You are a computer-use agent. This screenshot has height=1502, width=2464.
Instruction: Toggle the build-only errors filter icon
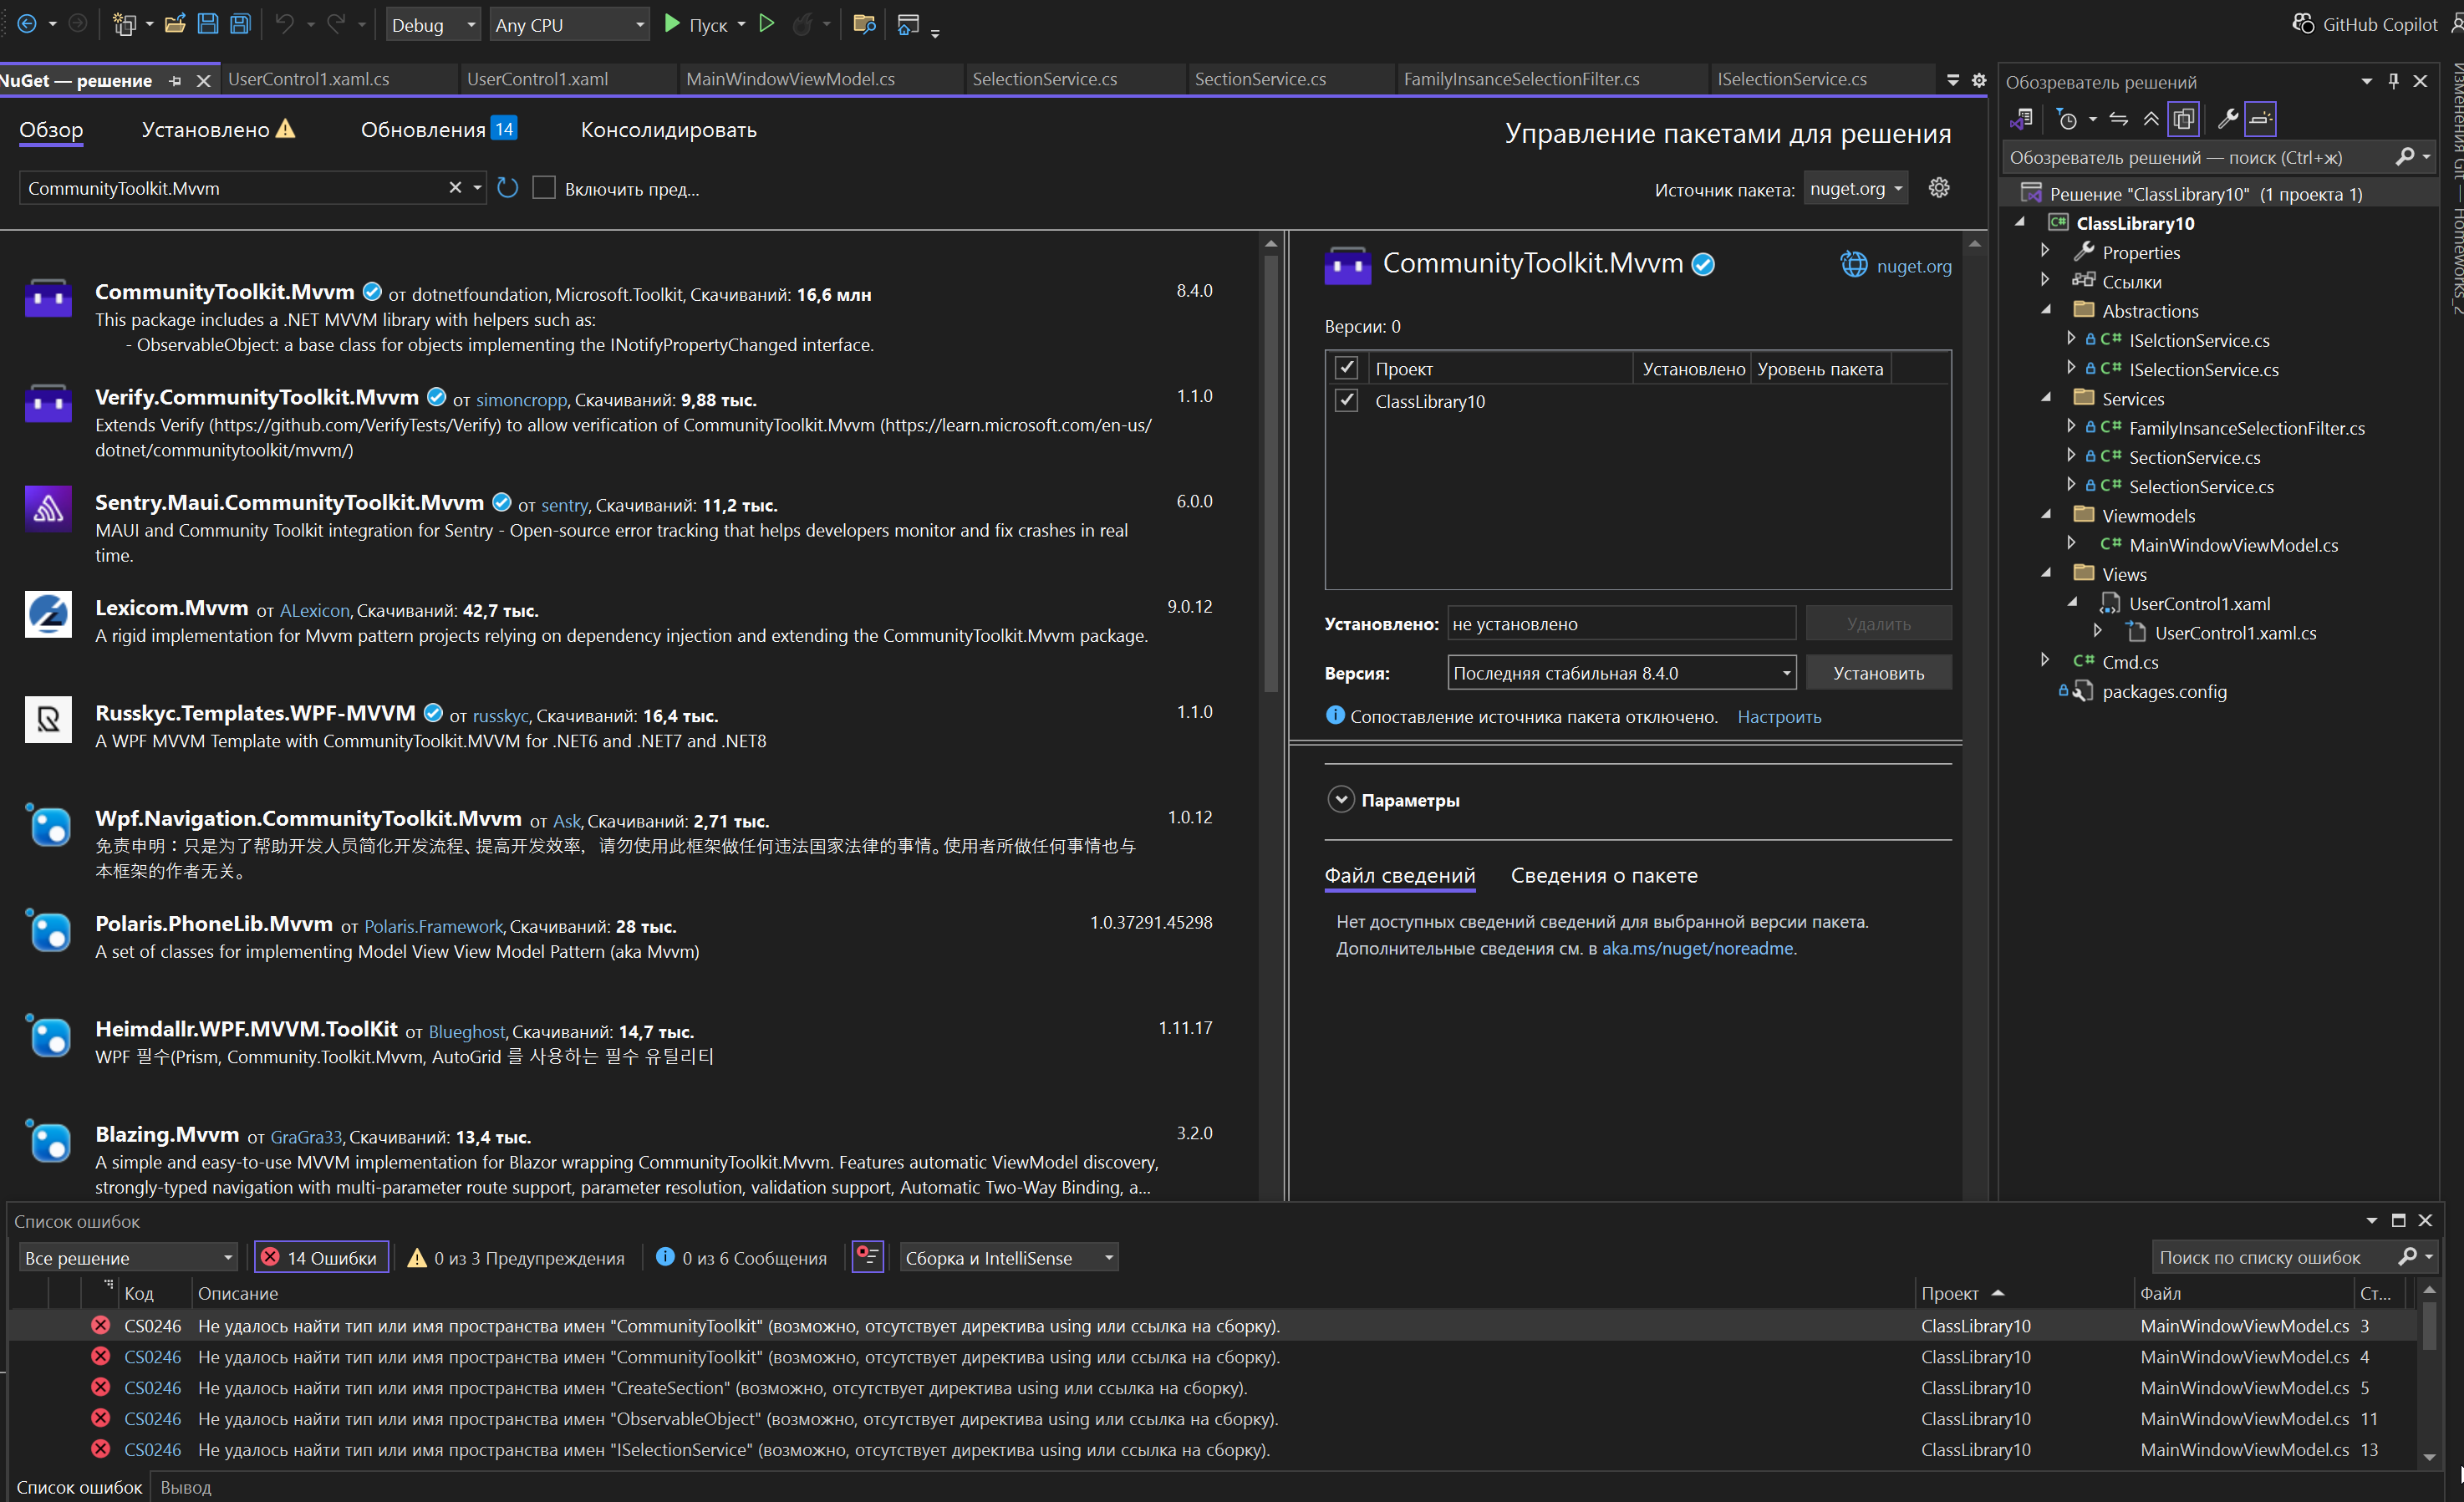[867, 1256]
